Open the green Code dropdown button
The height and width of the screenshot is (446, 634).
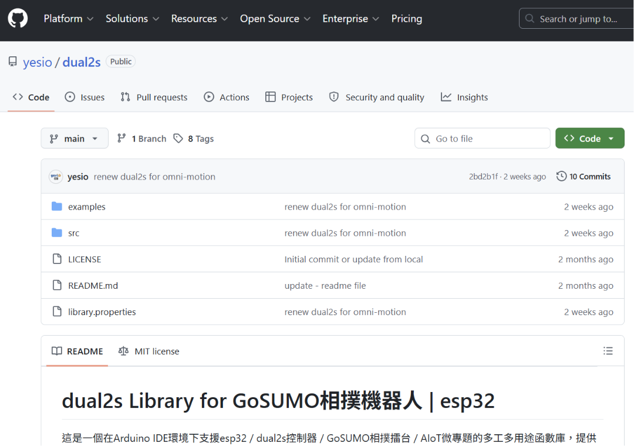click(x=589, y=138)
